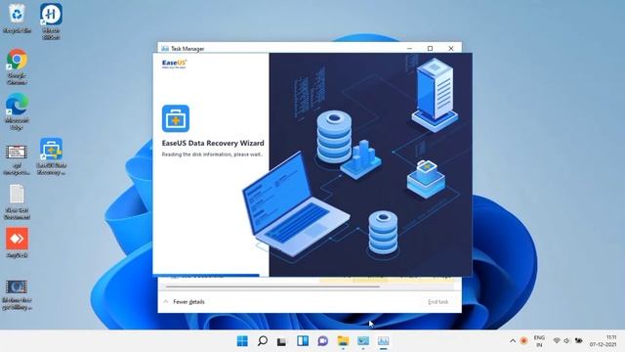Click the Task Manager title bar icon
The width and height of the screenshot is (625, 352).
point(165,49)
